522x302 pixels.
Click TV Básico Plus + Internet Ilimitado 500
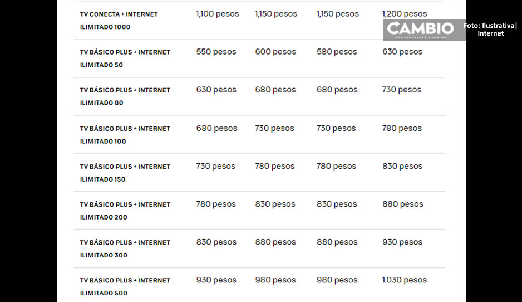click(x=125, y=287)
